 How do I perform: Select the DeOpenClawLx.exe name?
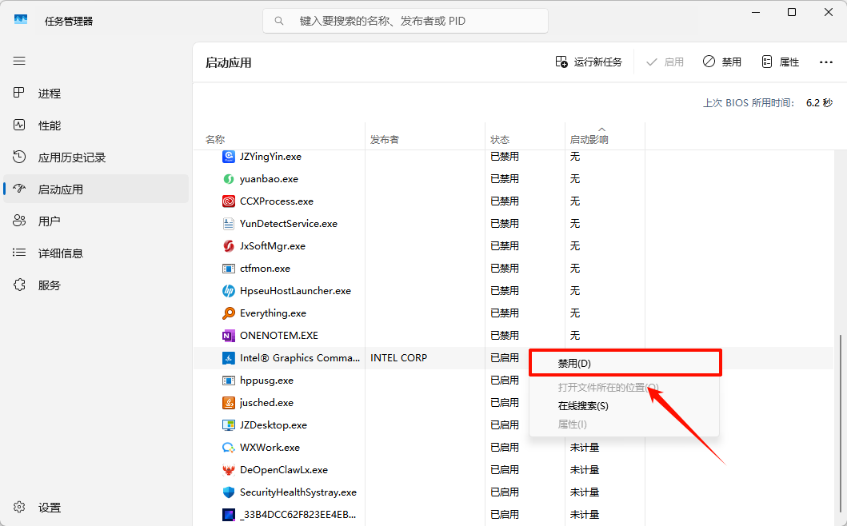(284, 470)
